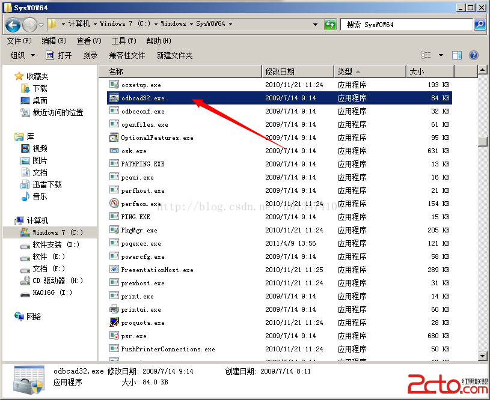Image resolution: width=490 pixels, height=400 pixels.
Task: Select the 文档 (F:) drive
Action: (x=43, y=268)
